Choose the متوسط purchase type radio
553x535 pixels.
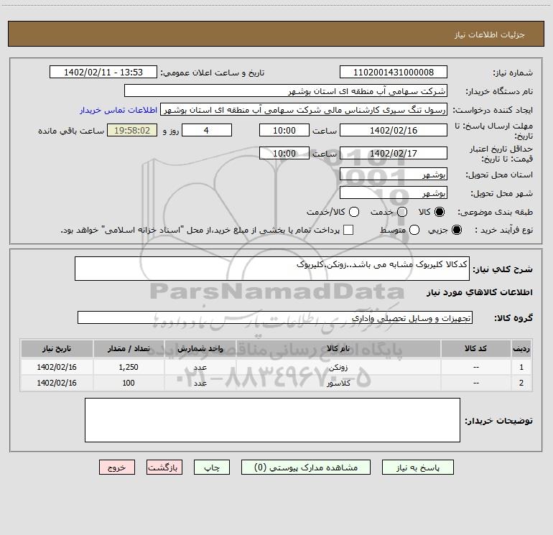click(414, 230)
